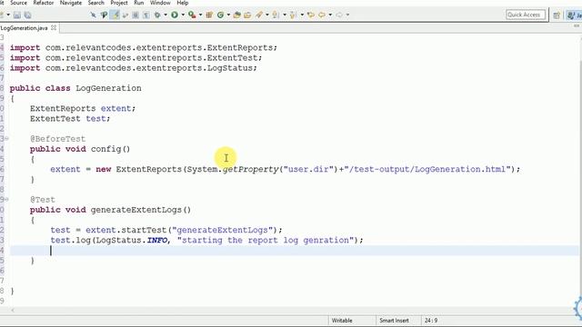The height and width of the screenshot is (327, 582).
Task: Click the 'ExtentReports extent;' declaration
Action: [x=83, y=109]
